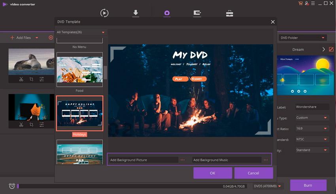Trim the seal video with scissors
Screen dimensions: 336x194
click(x=21, y=79)
